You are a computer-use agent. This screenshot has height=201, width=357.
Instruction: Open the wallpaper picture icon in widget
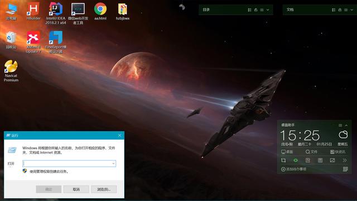click(x=332, y=160)
